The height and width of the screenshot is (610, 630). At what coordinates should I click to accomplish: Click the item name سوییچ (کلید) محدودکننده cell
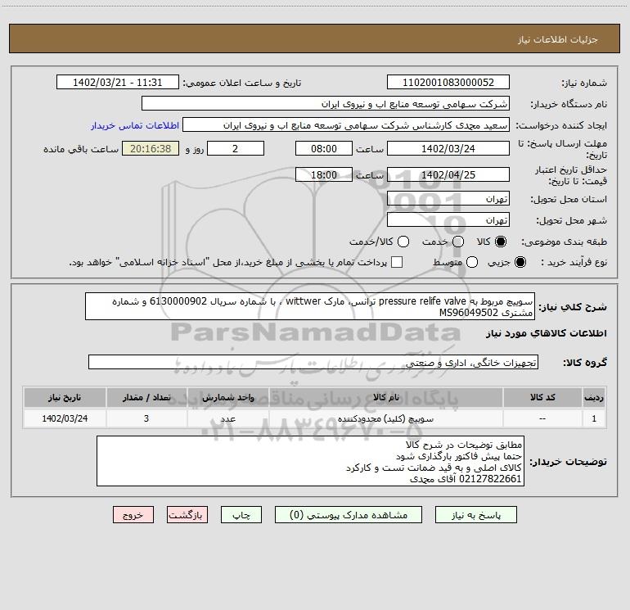pos(385,418)
